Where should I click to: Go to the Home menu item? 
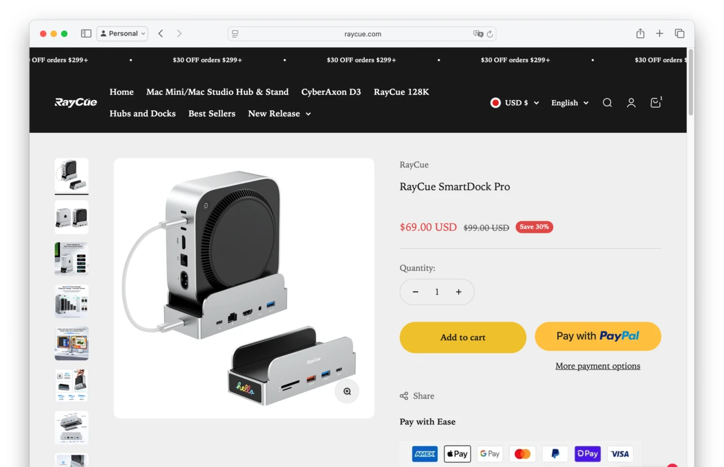[121, 92]
